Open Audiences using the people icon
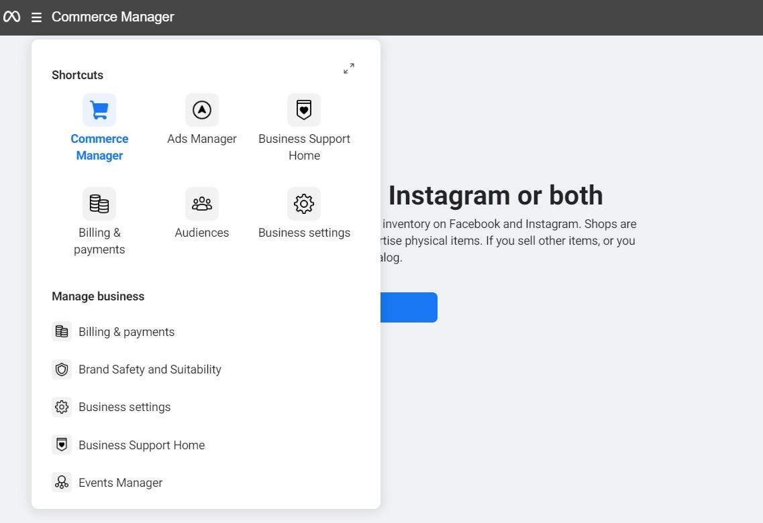Viewport: 763px width, 523px height. pyautogui.click(x=202, y=203)
